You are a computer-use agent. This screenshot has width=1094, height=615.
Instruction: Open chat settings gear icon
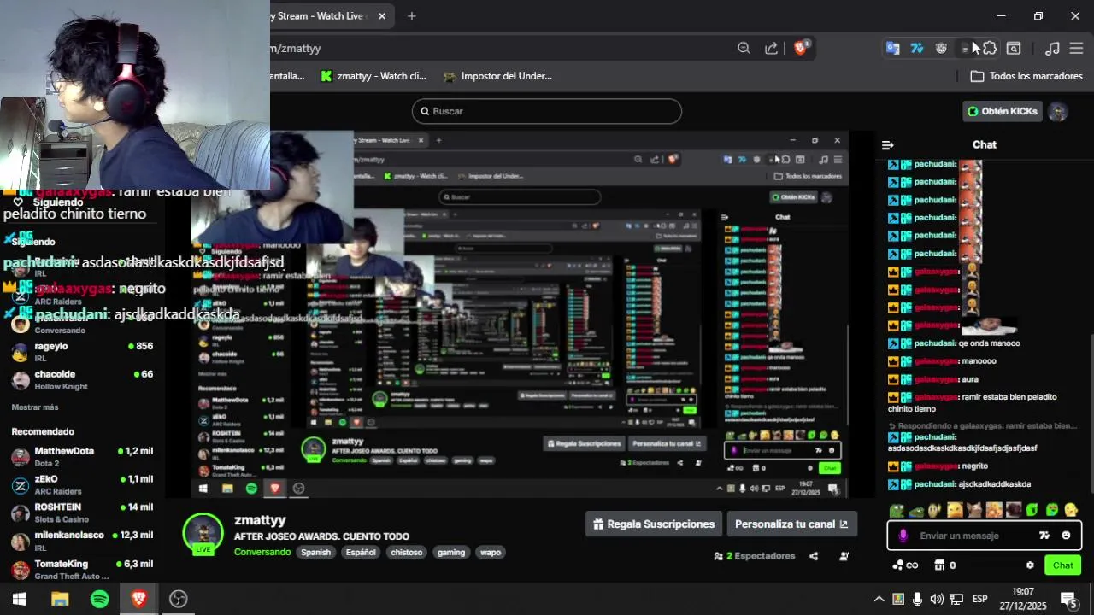tap(1030, 565)
